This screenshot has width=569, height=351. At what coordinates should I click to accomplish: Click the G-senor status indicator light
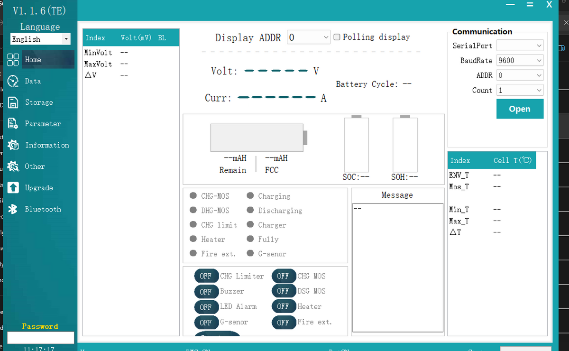pyautogui.click(x=250, y=253)
